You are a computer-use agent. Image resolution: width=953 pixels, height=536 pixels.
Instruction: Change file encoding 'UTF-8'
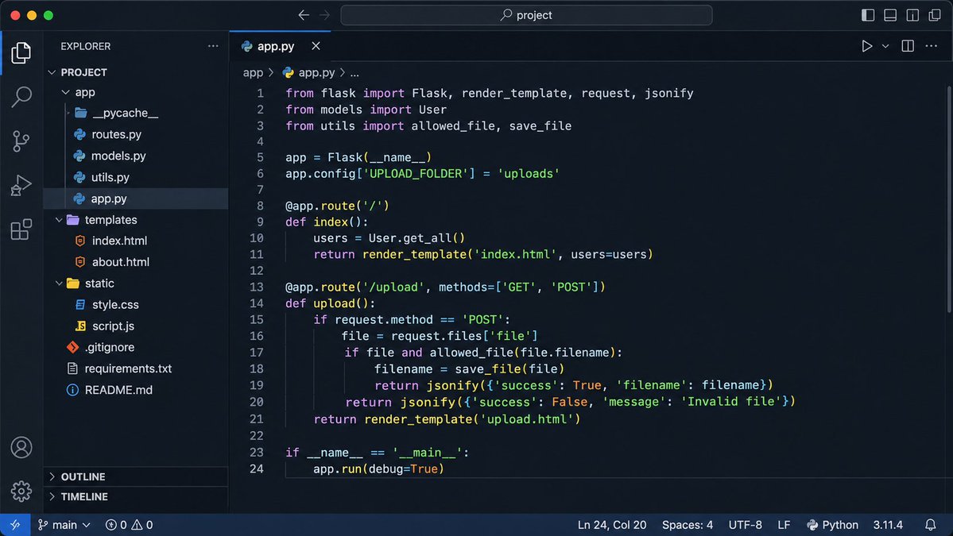[745, 524]
